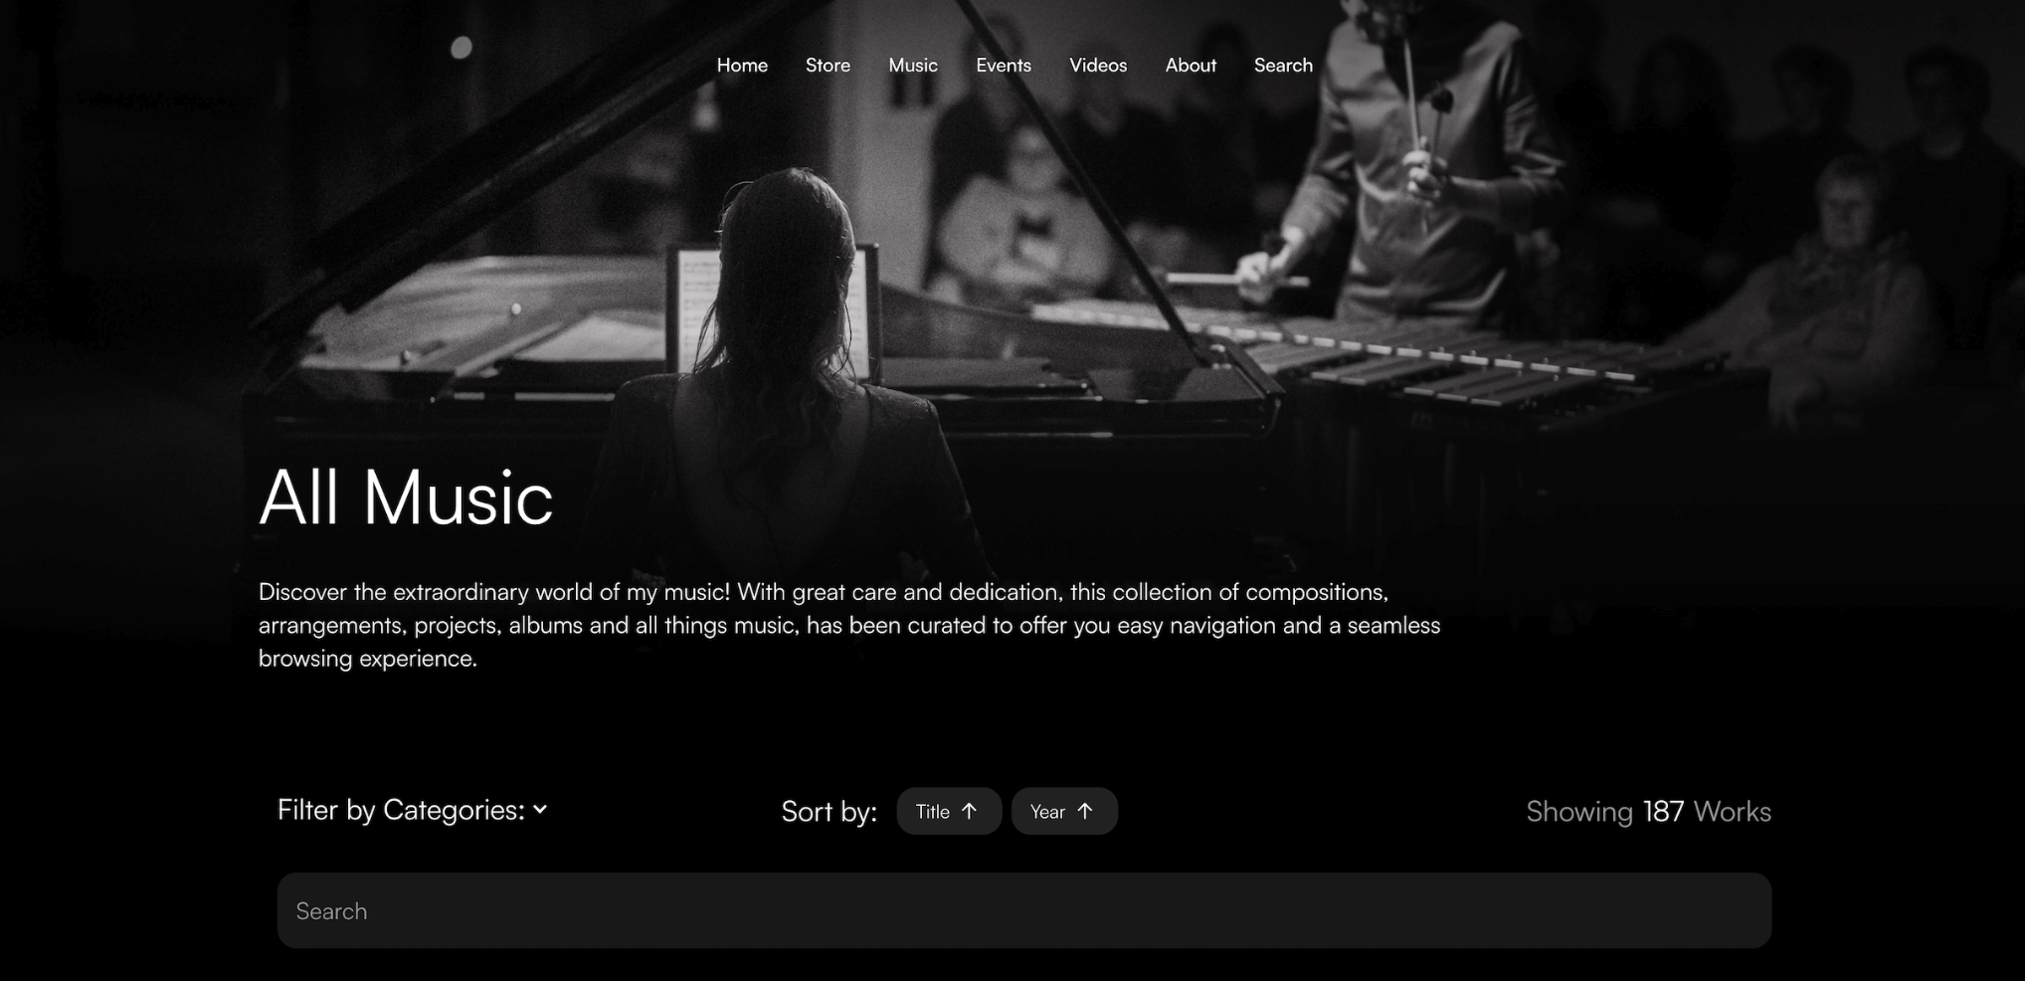Sort works by Title
Screen dimensions: 2025x981
click(x=948, y=812)
